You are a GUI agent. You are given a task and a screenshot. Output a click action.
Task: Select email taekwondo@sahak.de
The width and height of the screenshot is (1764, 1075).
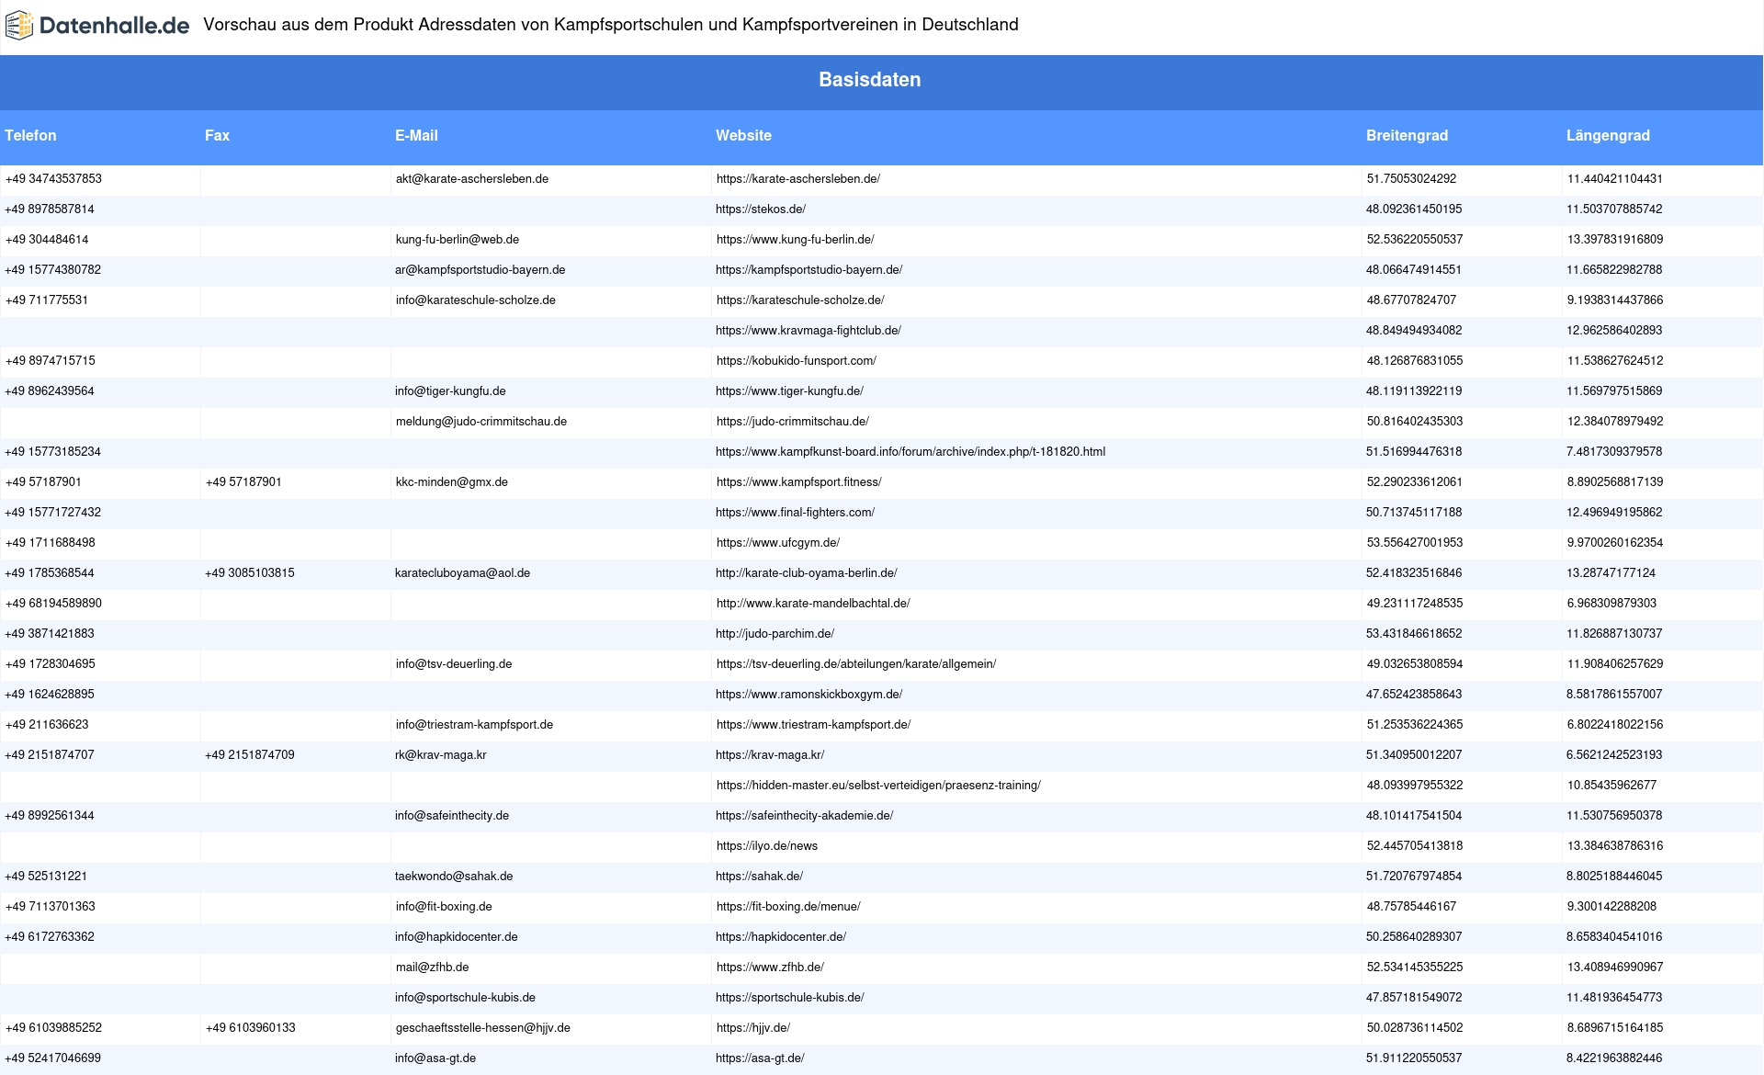[x=454, y=877]
